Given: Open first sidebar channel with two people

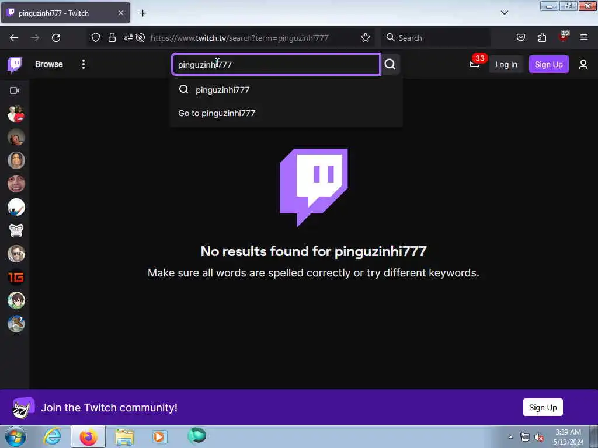Looking at the screenshot, I should coord(16,114).
